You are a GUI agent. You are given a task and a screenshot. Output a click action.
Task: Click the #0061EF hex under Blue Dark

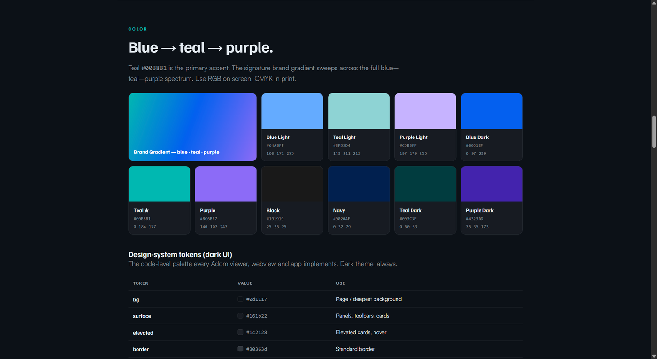pyautogui.click(x=474, y=145)
